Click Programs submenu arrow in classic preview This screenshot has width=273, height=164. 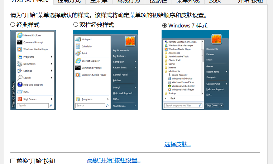[52, 57]
